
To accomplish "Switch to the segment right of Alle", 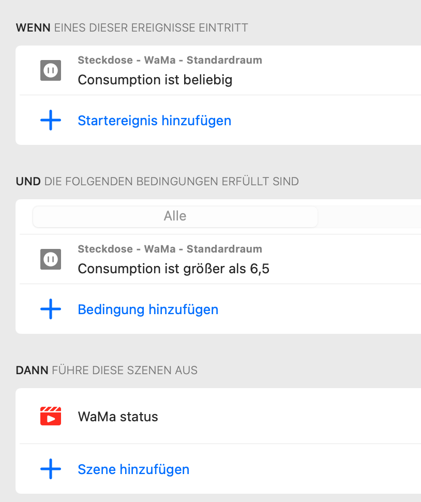I will [x=369, y=216].
